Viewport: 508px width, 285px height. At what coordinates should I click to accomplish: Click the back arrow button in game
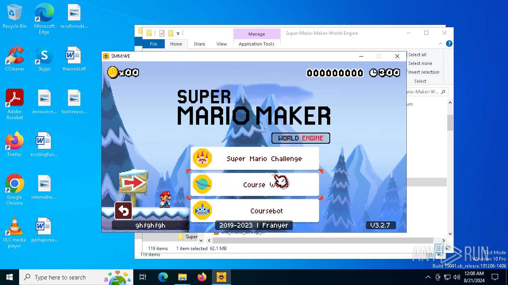[x=123, y=211]
